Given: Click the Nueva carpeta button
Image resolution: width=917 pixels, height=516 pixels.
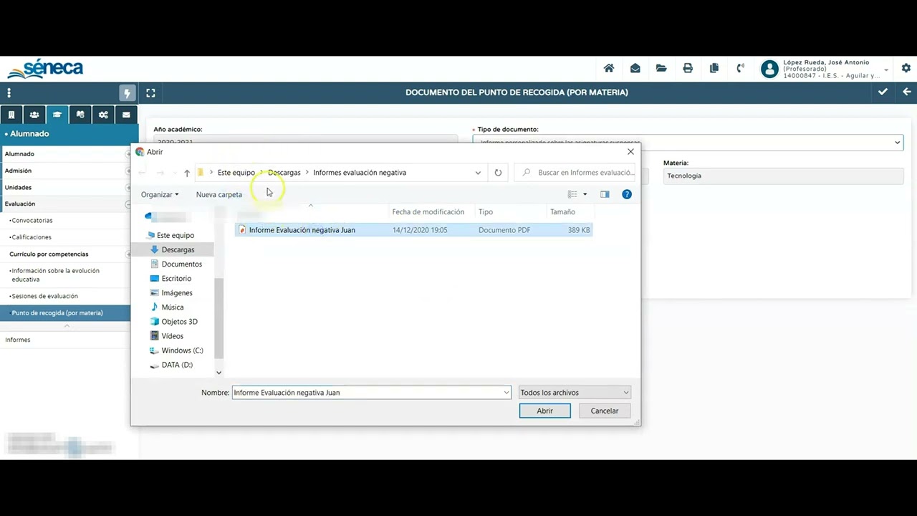Looking at the screenshot, I should [219, 194].
